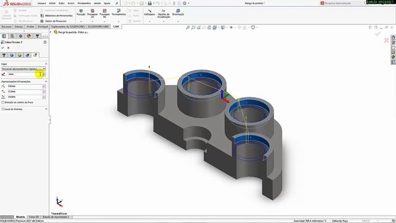Select the Fresagem 3D milling tool

coord(105,13)
